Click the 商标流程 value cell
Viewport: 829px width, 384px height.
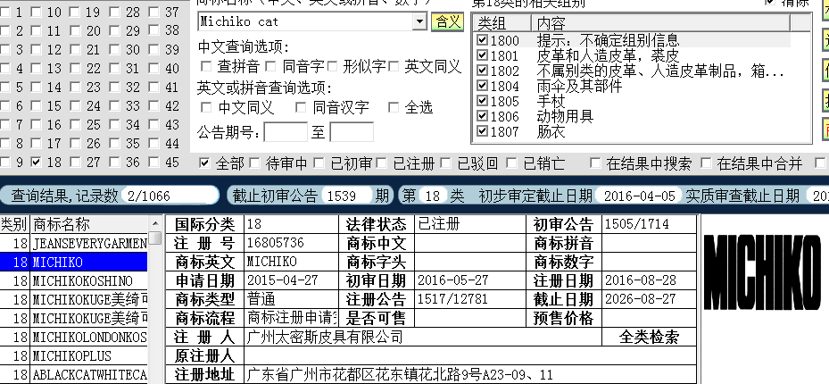291,318
